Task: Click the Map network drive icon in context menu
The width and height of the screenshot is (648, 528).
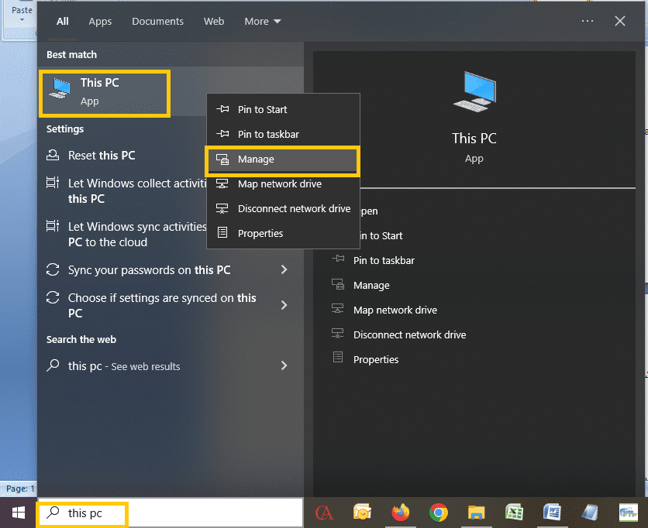Action: coord(222,183)
